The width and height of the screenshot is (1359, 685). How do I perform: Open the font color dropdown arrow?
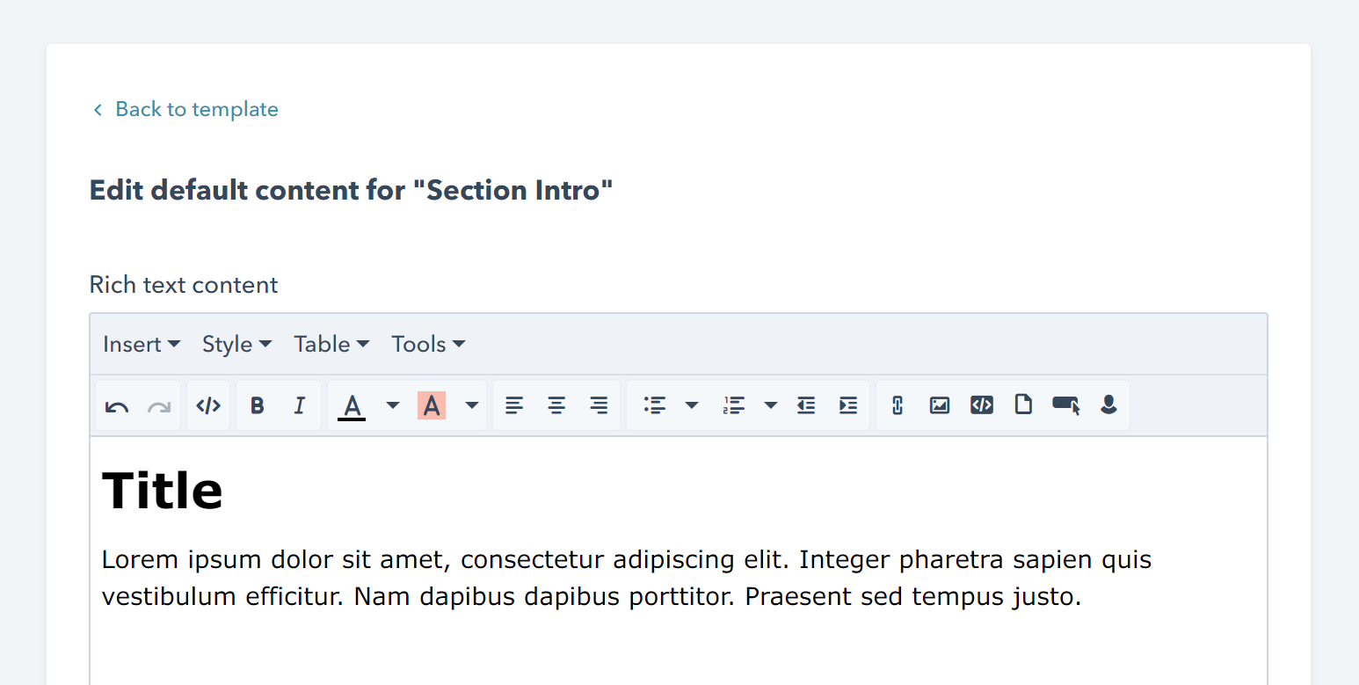[392, 405]
